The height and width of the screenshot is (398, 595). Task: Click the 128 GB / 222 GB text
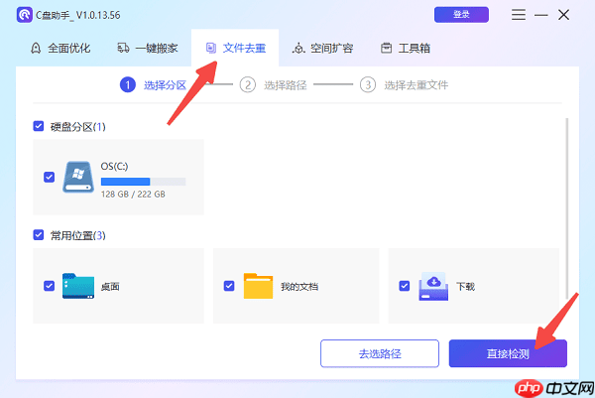(133, 195)
